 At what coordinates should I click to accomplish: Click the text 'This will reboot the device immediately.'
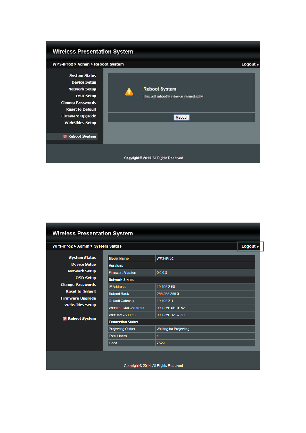tap(173, 96)
